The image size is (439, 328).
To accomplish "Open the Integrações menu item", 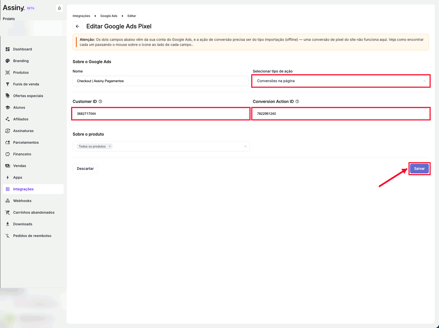I will [x=33, y=189].
